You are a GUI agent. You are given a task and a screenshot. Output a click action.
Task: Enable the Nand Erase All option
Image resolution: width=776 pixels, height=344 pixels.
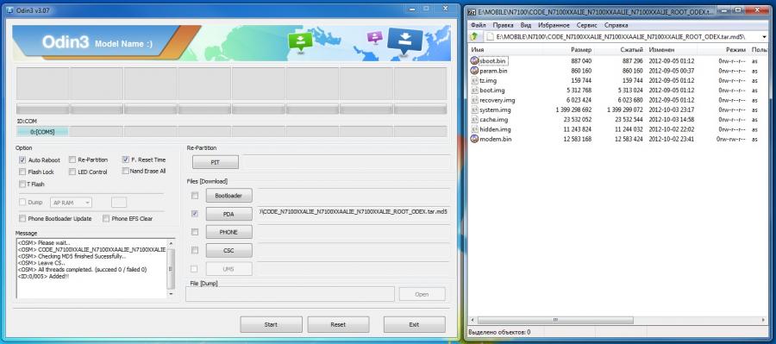click(125, 171)
